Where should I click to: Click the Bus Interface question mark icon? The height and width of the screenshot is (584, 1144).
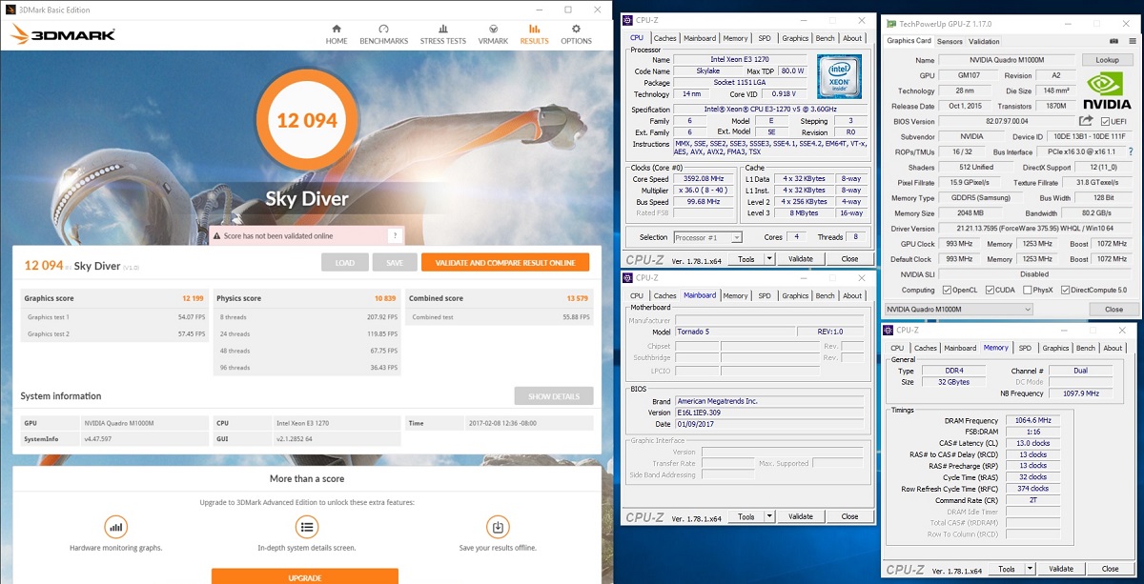(1131, 152)
